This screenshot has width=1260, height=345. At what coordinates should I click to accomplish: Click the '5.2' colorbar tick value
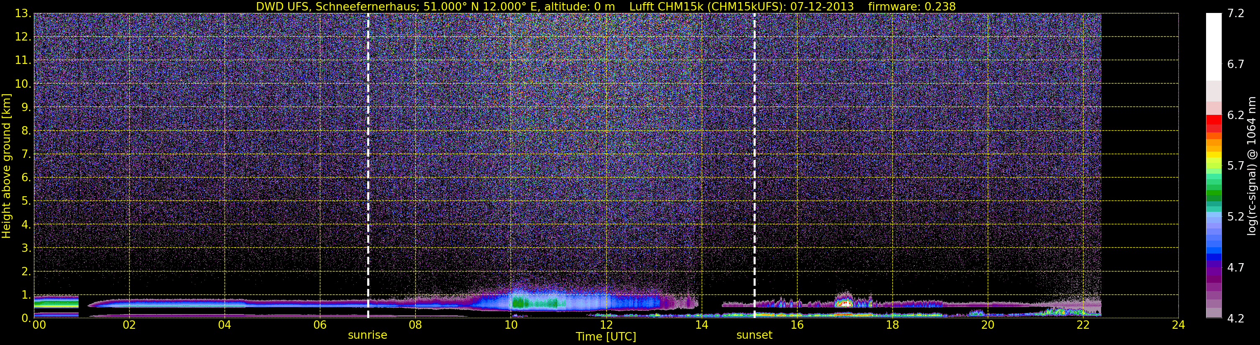click(1236, 216)
